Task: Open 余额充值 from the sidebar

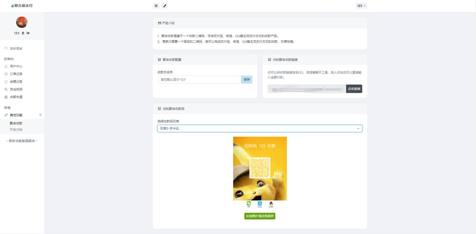Action: point(16,97)
